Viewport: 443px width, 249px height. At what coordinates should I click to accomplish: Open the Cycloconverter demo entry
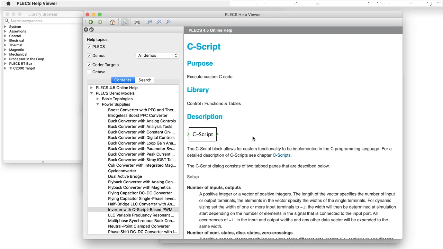click(122, 171)
